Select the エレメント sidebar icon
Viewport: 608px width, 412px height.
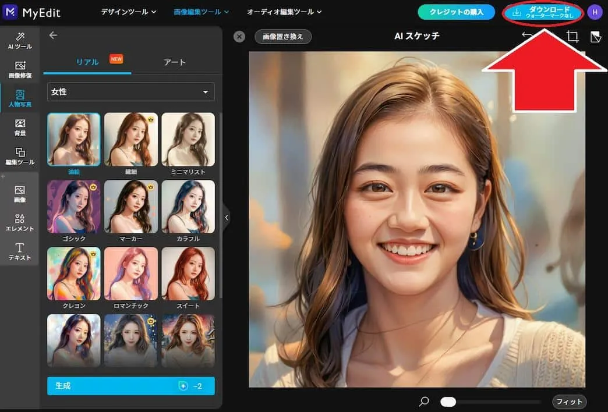coord(20,221)
